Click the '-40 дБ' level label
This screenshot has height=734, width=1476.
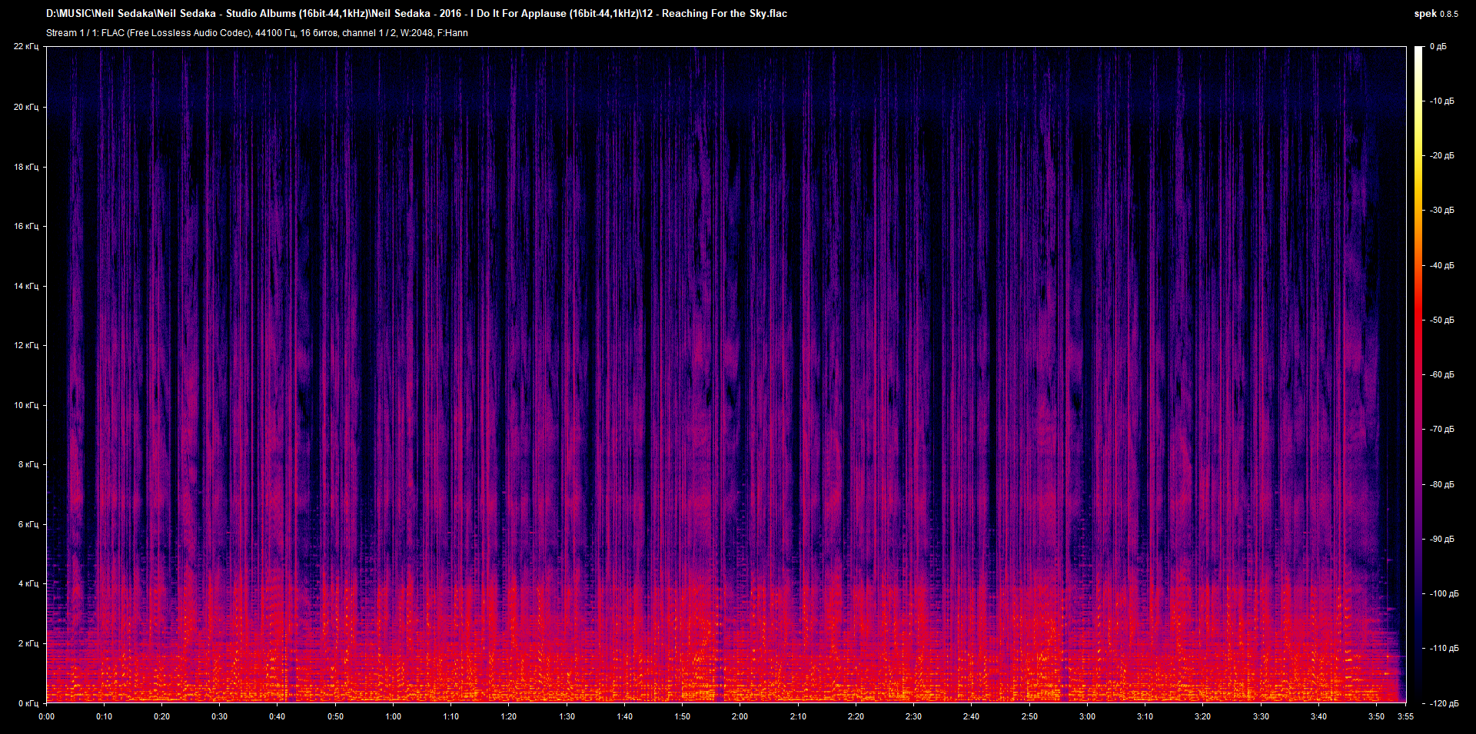click(1441, 265)
